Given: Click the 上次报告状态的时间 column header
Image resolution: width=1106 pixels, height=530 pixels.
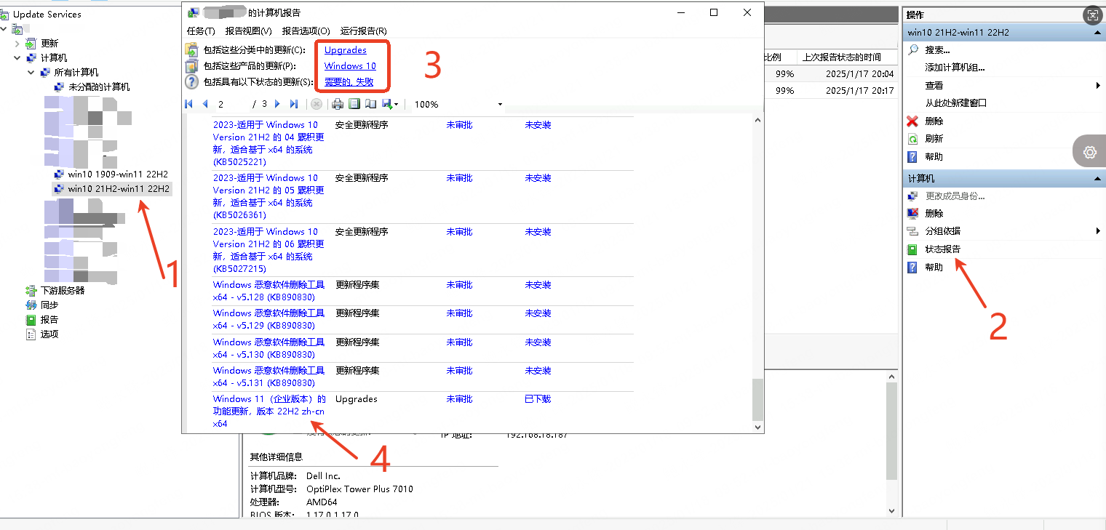Looking at the screenshot, I should [x=842, y=57].
